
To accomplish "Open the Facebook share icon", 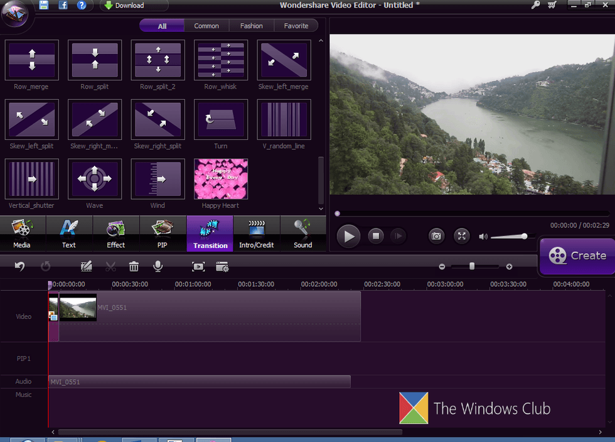I will tap(63, 6).
